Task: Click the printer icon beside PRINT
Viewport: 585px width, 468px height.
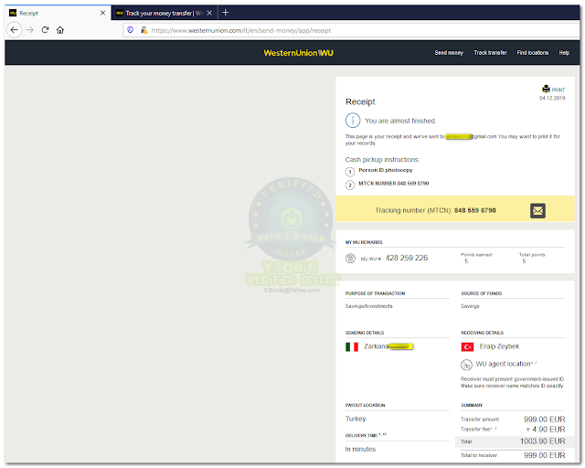Action: tap(546, 89)
